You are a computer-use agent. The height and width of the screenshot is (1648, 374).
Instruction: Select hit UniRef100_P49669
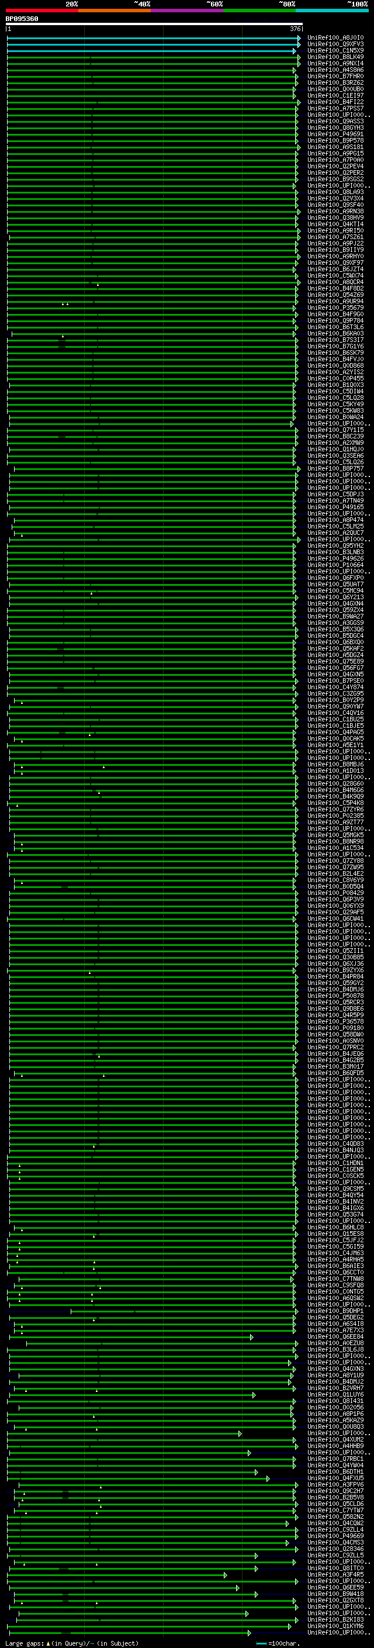pos(335,1535)
